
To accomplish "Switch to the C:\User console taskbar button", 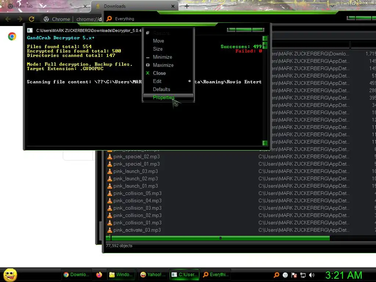I will pyautogui.click(x=185, y=275).
